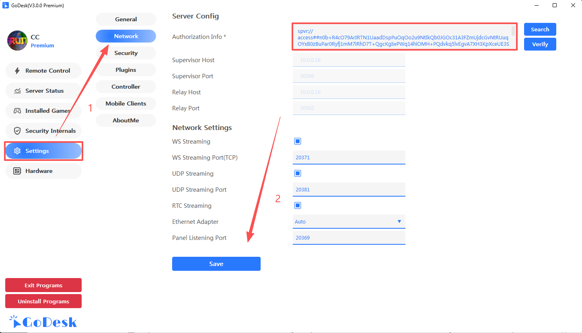582x333 pixels.
Task: Click the Security Internals shield icon
Action: 17,131
